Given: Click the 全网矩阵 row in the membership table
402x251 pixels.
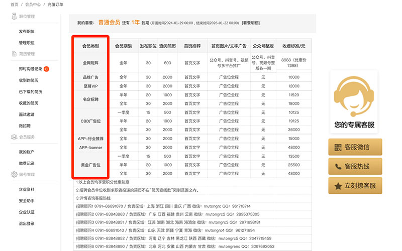Looking at the screenshot, I should [x=90, y=63].
